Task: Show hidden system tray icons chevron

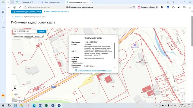Action: [157, 106]
